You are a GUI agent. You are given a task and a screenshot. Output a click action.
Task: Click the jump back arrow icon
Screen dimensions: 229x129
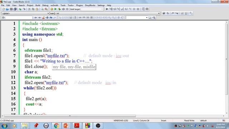(35, 18)
